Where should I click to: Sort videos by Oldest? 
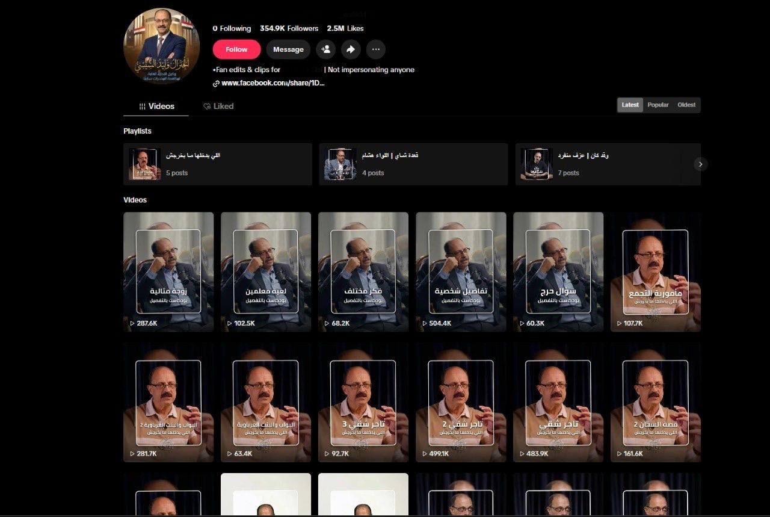pyautogui.click(x=686, y=105)
